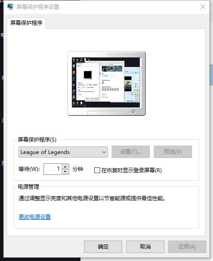Open the League of Legends screen saver dropdown

point(63,152)
